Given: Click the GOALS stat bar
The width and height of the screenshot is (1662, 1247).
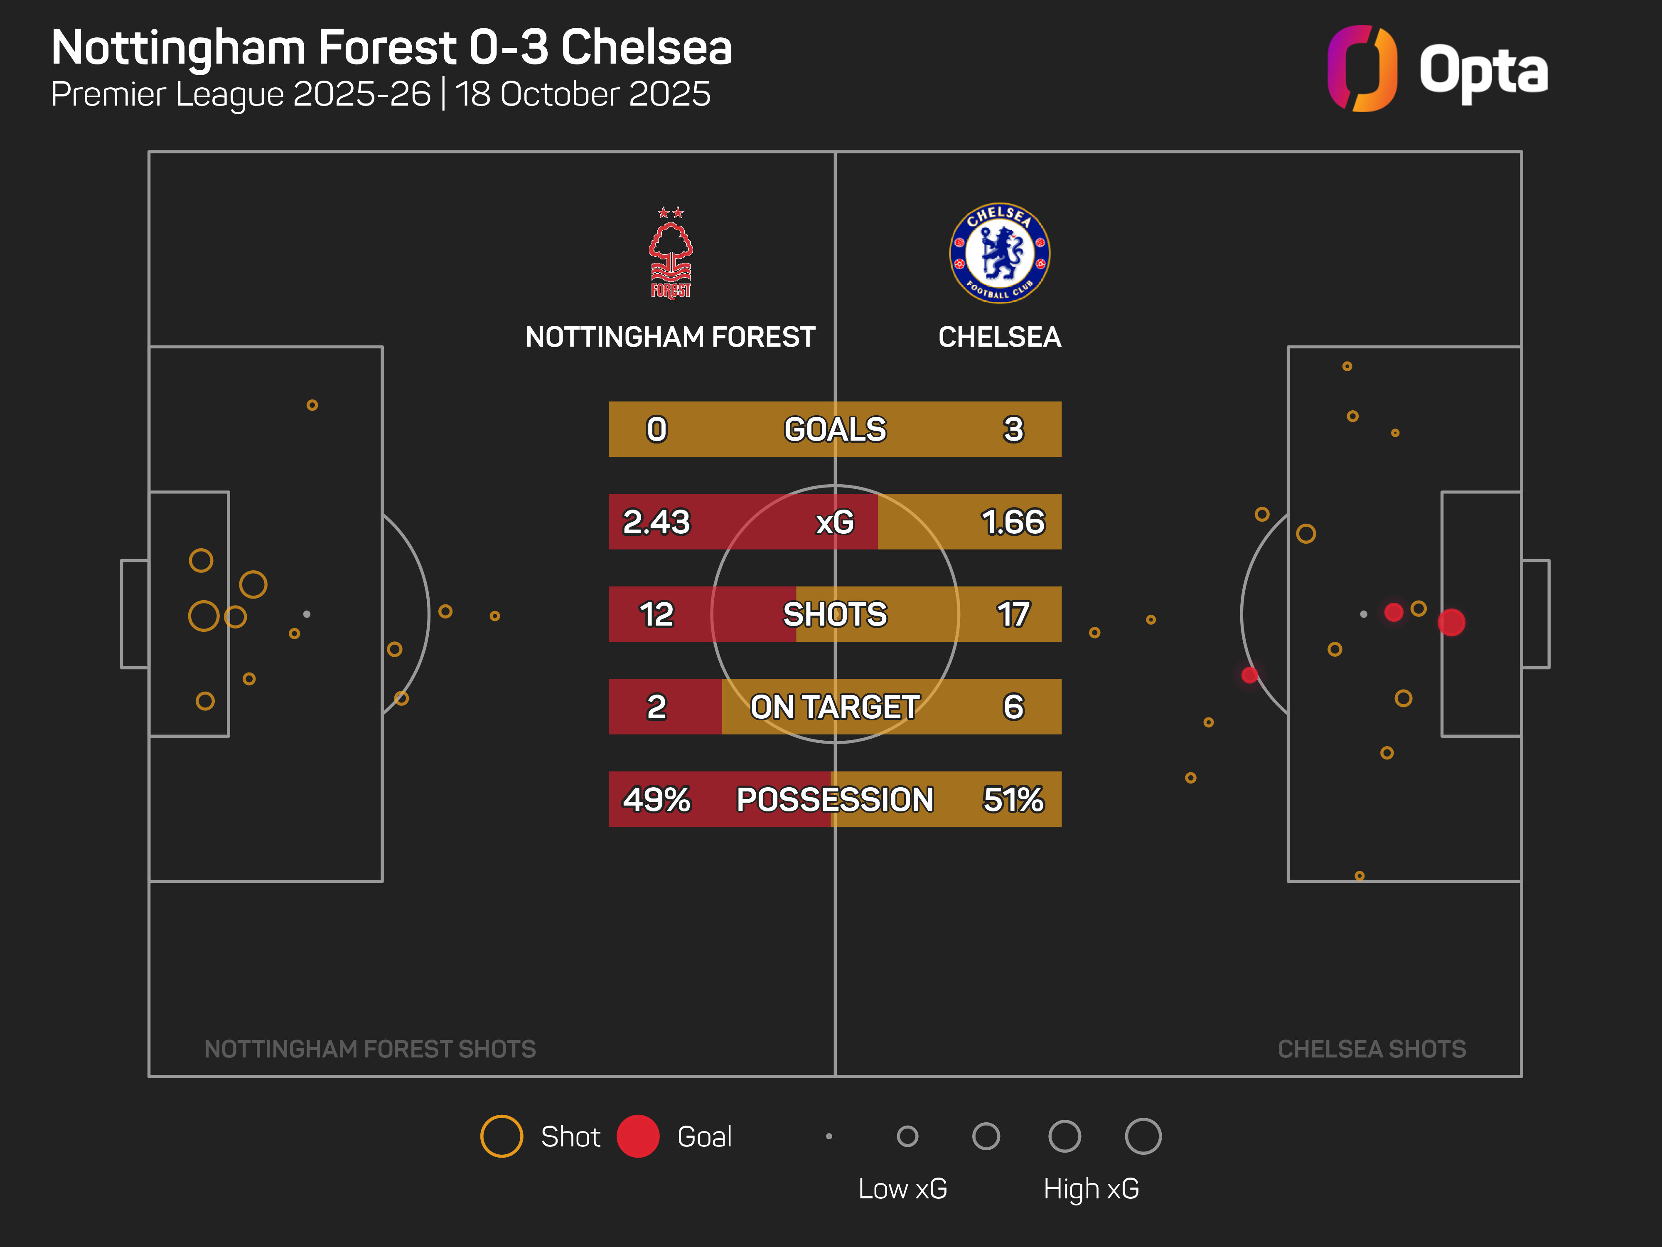Looking at the screenshot, I should [x=835, y=429].
